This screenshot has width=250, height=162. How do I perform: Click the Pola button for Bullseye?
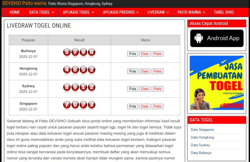(133, 54)
